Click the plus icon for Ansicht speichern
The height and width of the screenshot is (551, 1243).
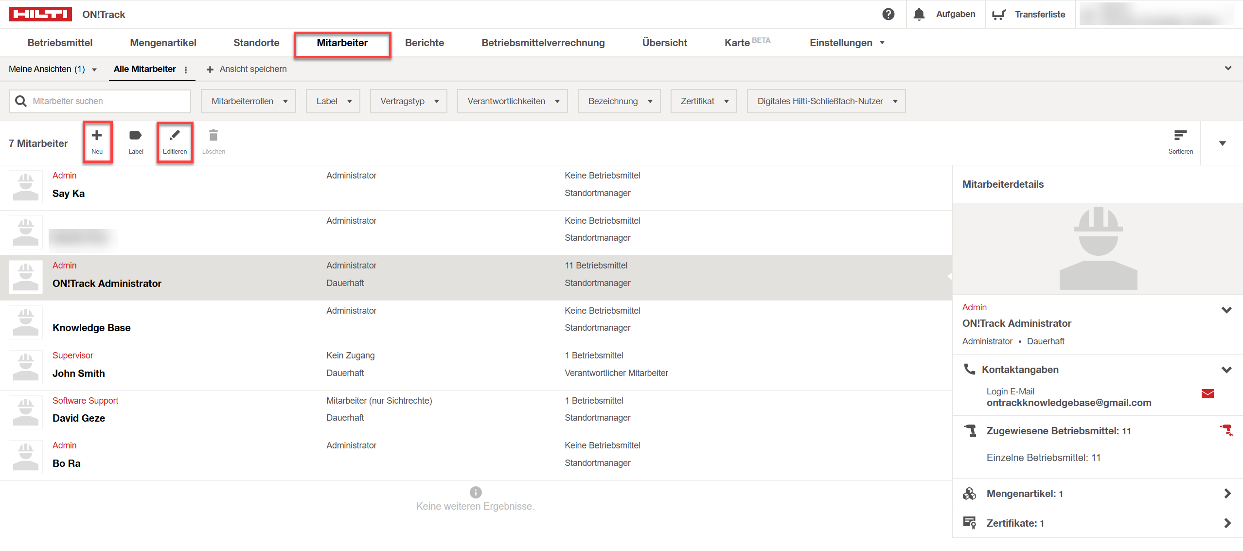click(210, 70)
